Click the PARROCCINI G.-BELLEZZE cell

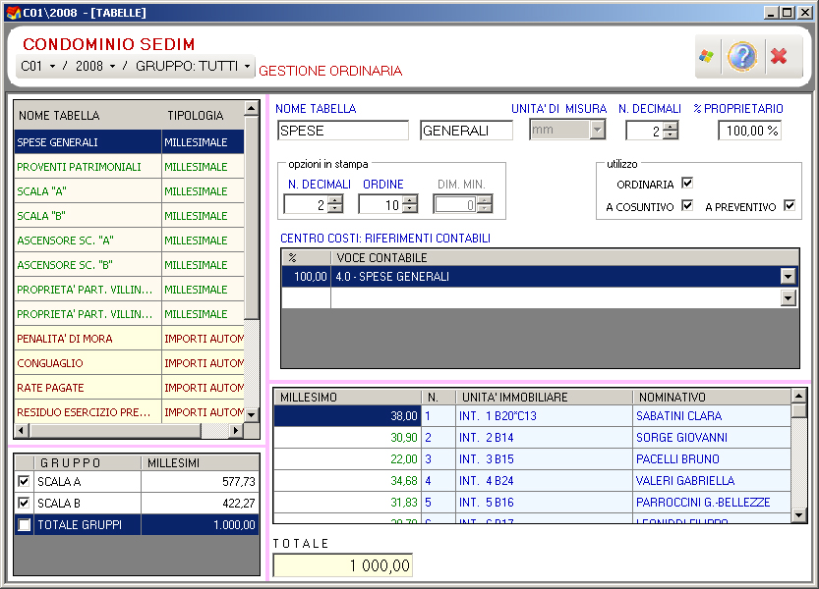click(712, 503)
